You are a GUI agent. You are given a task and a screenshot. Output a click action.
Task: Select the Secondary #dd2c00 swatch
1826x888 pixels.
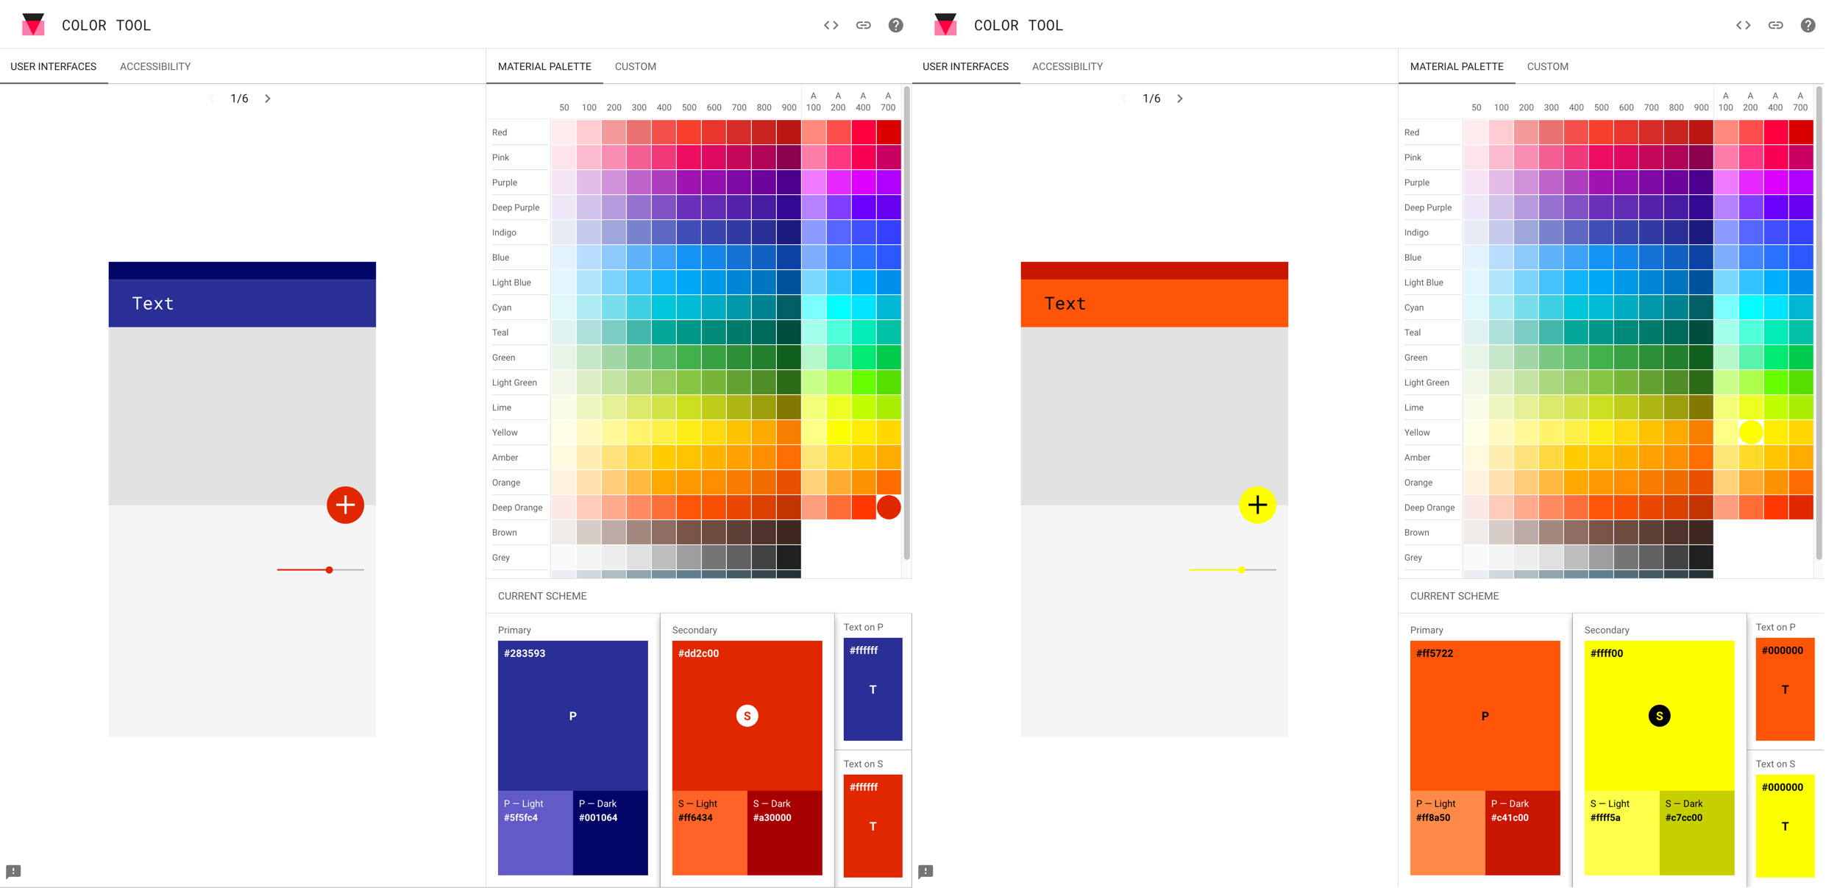pyautogui.click(x=747, y=715)
